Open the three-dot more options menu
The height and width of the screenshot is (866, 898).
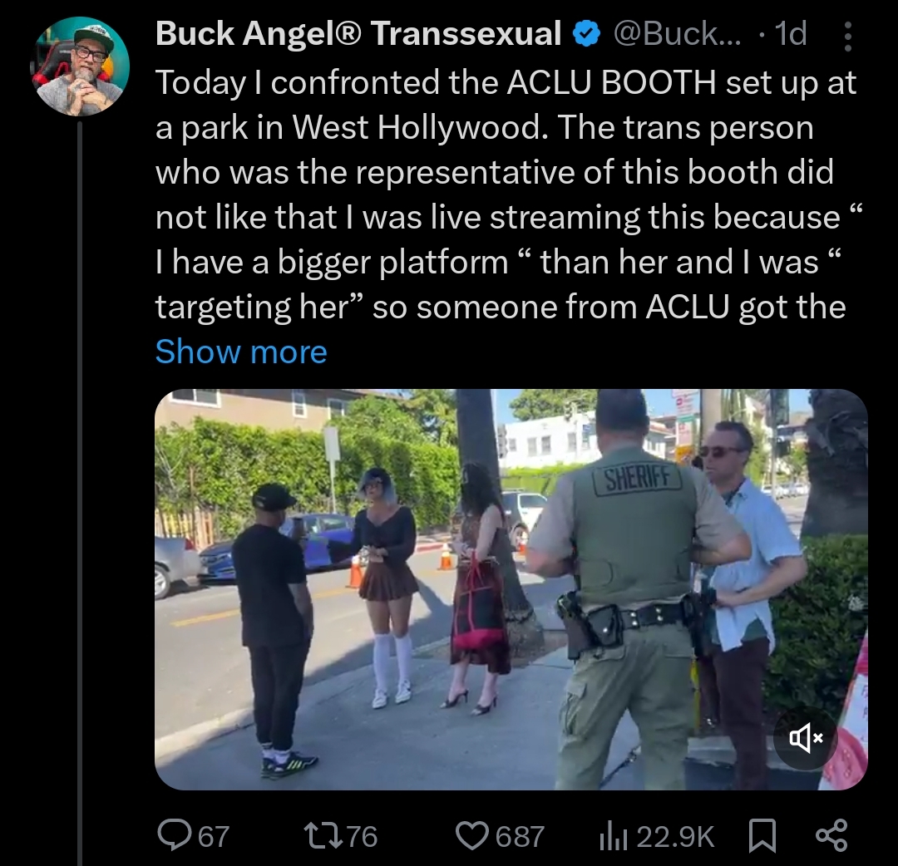point(847,37)
